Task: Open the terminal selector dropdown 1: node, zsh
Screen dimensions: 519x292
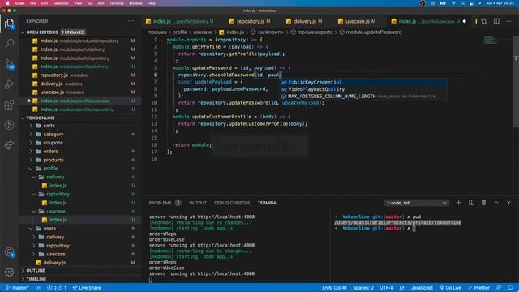Action: 416,203
